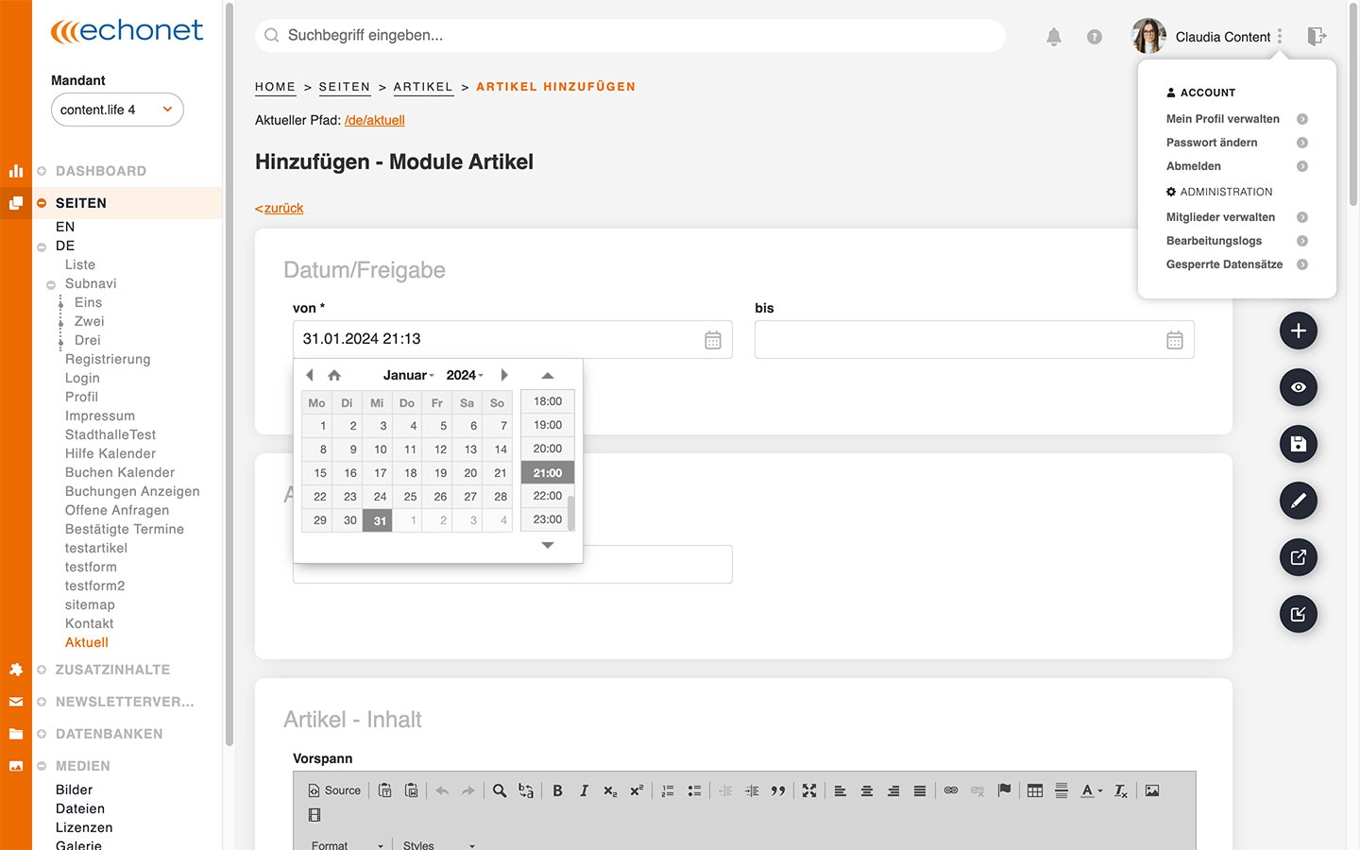Image resolution: width=1360 pixels, height=850 pixels.
Task: Open the Januar month dropdown
Action: click(408, 375)
